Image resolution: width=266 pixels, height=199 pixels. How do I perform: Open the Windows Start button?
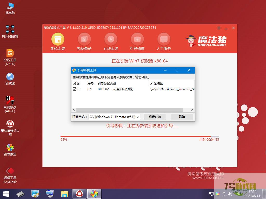(x=6, y=194)
